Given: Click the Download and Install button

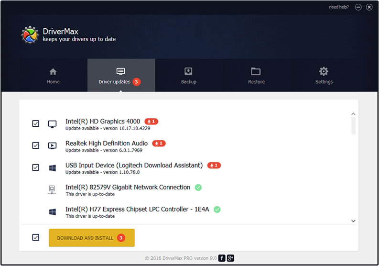Looking at the screenshot, I should click(x=92, y=238).
